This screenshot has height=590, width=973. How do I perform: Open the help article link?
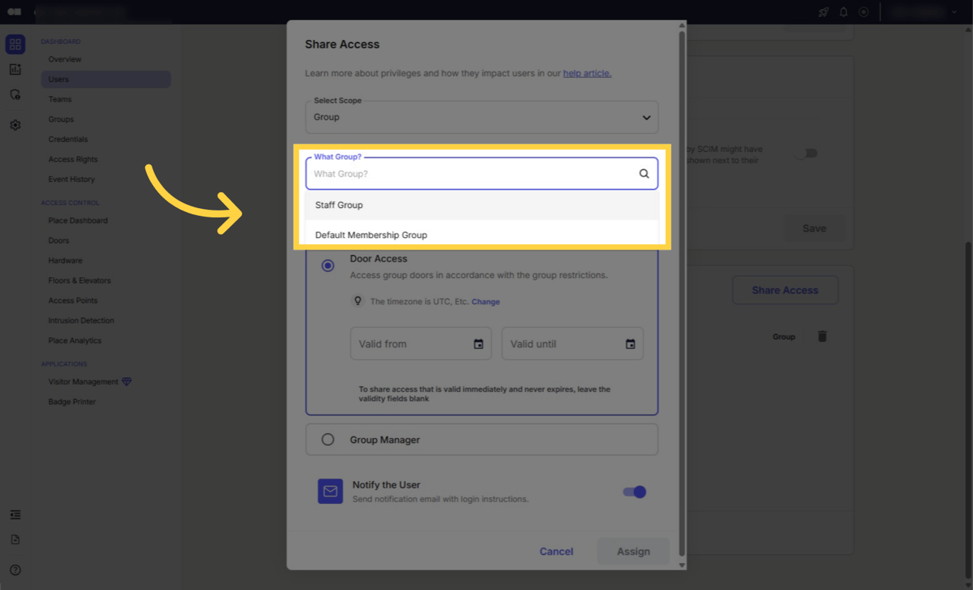pyautogui.click(x=586, y=73)
